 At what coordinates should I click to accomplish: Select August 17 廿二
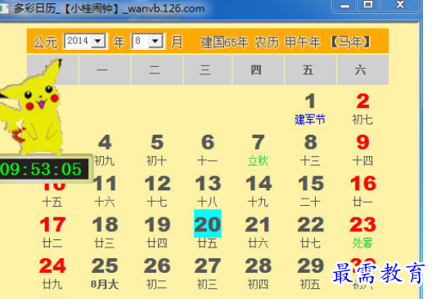(x=52, y=233)
